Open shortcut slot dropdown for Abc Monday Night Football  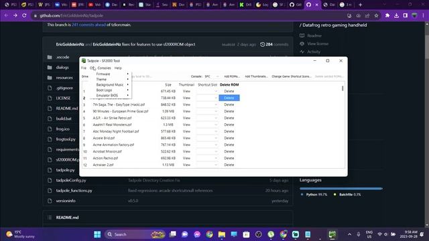207,131
